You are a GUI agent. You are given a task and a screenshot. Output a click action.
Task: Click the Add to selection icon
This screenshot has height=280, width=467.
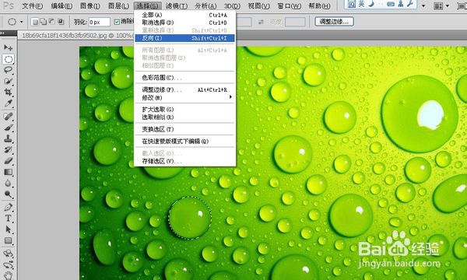coord(44,22)
